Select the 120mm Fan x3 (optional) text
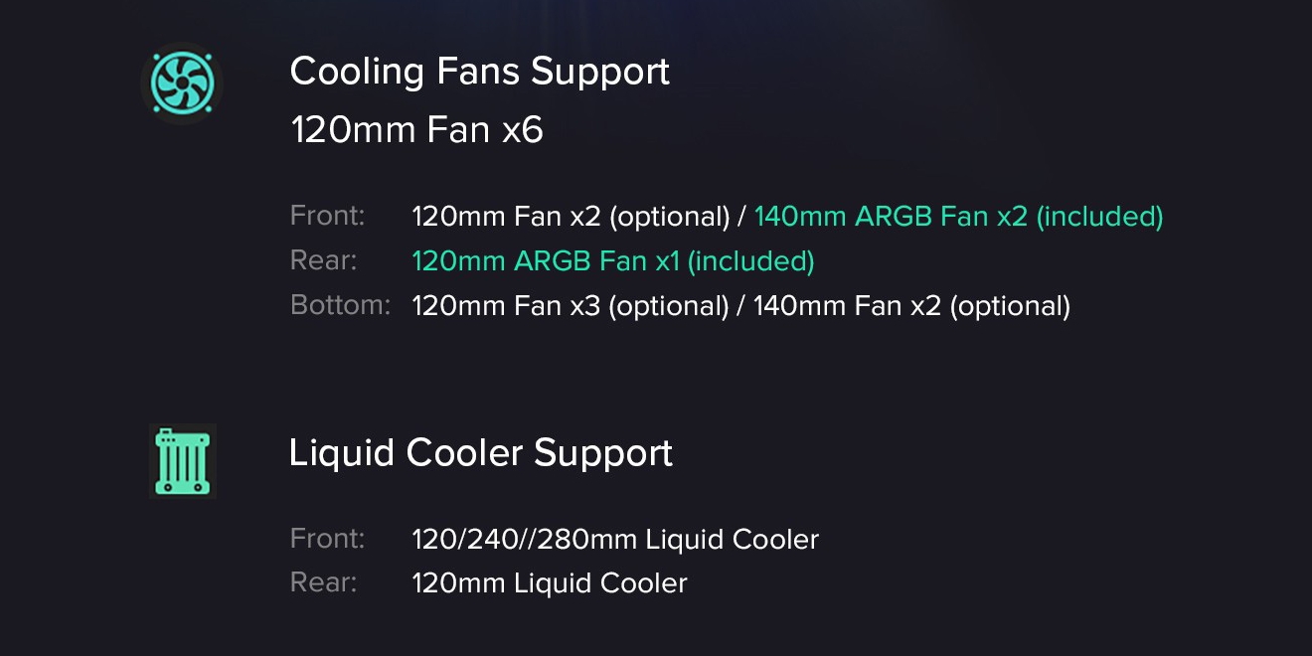 point(571,306)
